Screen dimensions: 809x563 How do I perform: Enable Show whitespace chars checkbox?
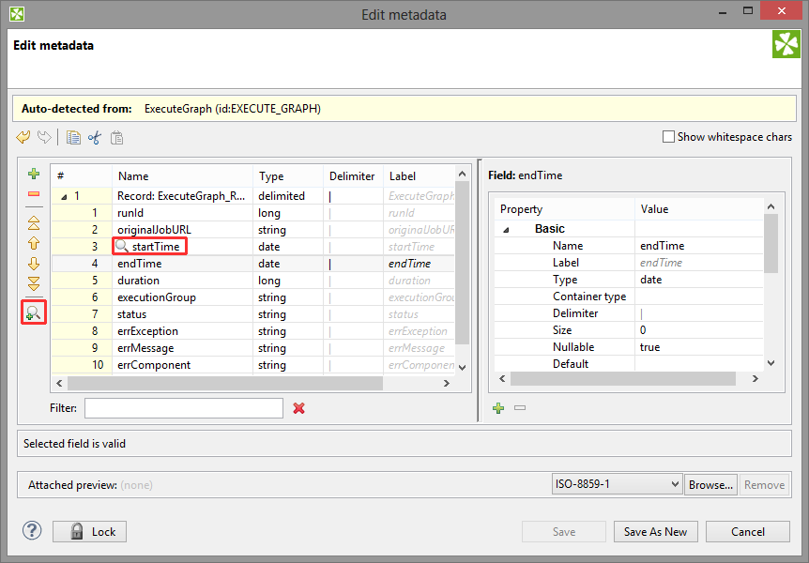668,137
